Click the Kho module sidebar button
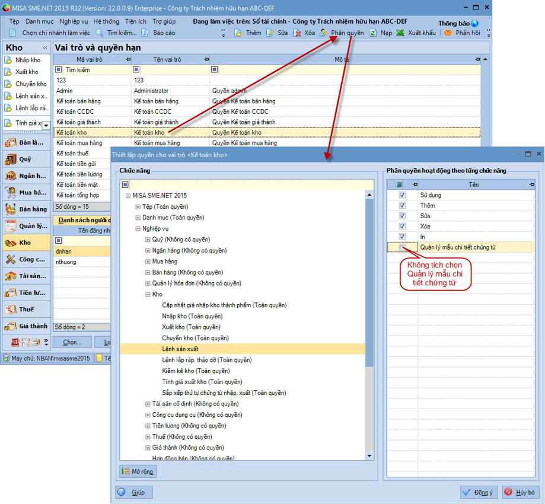The height and width of the screenshot is (504, 545). pyautogui.click(x=27, y=243)
